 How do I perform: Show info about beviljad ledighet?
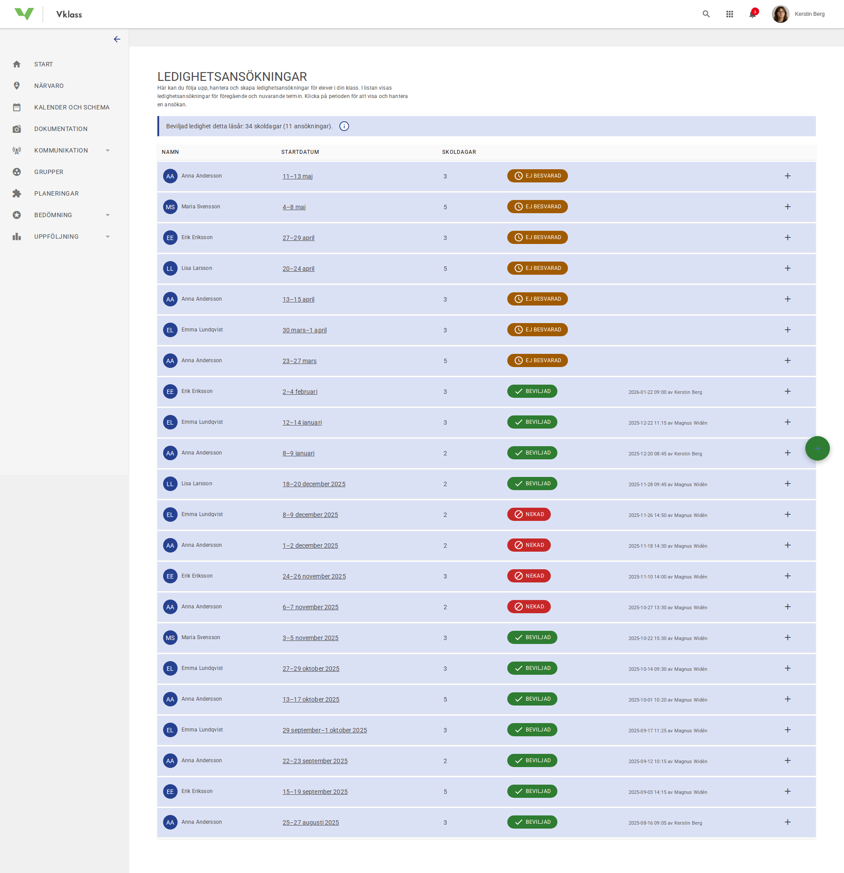(344, 126)
